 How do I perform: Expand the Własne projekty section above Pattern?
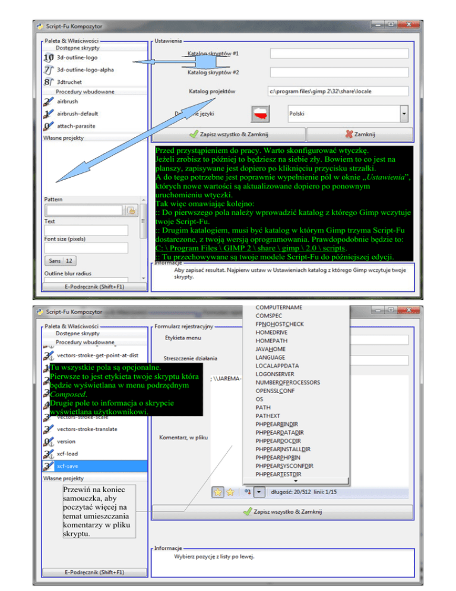(64, 138)
